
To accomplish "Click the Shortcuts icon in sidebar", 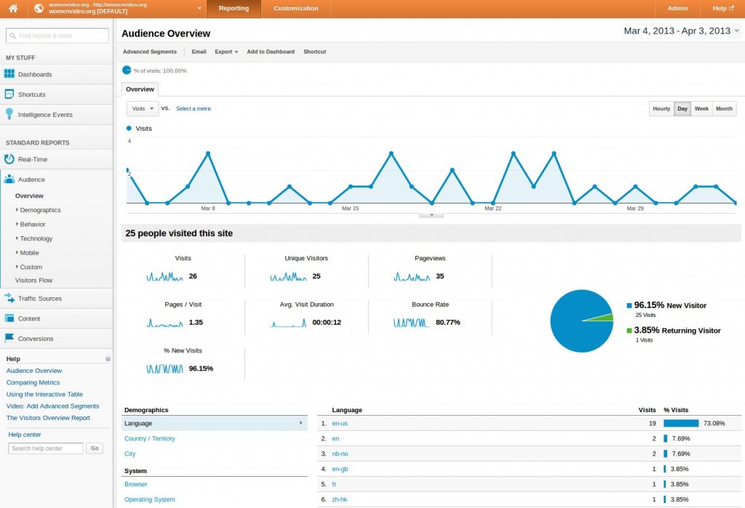I will tap(9, 94).
